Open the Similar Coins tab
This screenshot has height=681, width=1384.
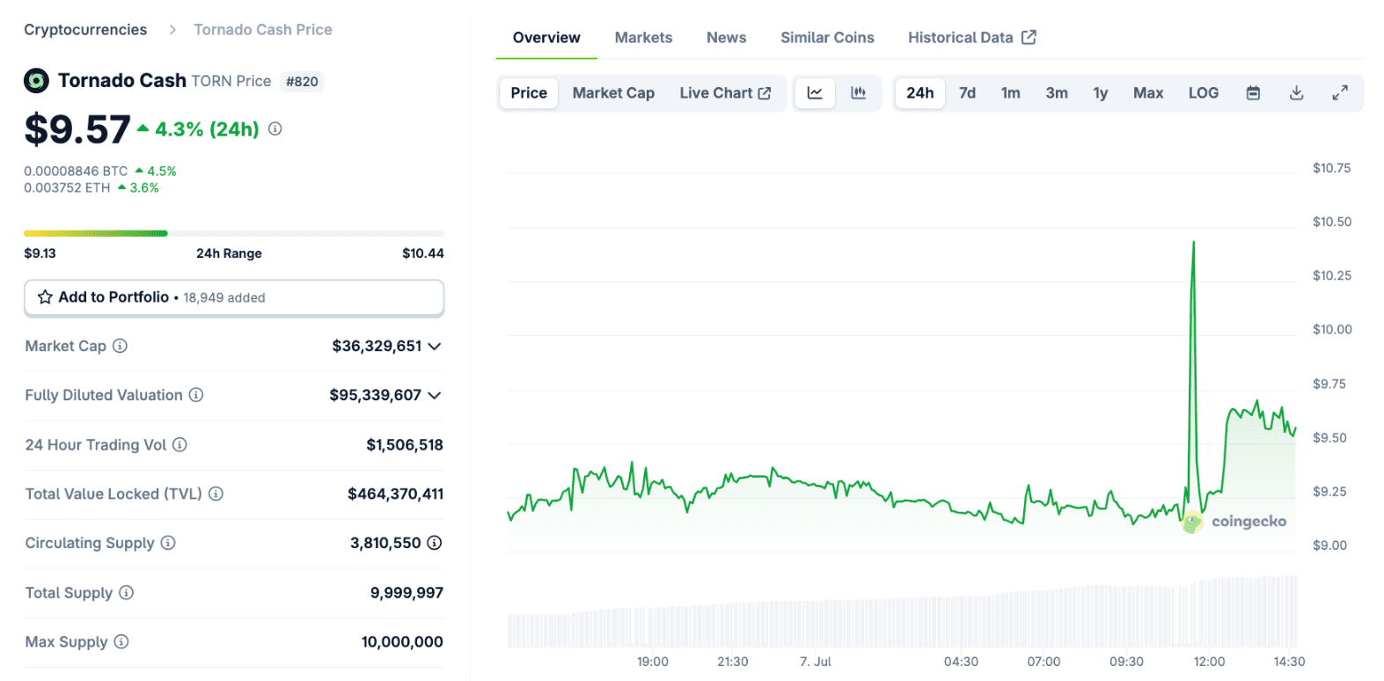click(827, 38)
